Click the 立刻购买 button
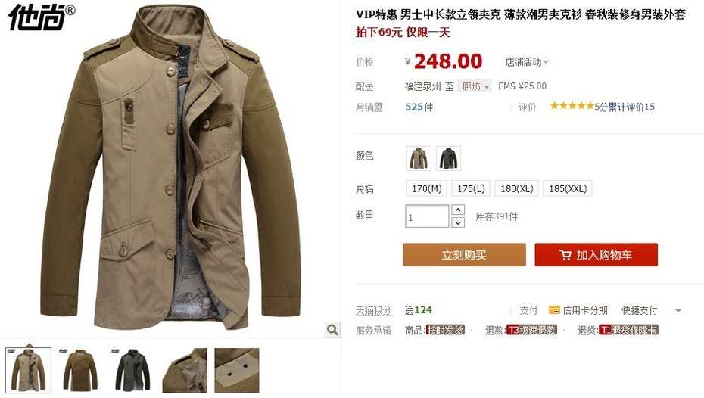This screenshot has height=398, width=704. point(464,255)
